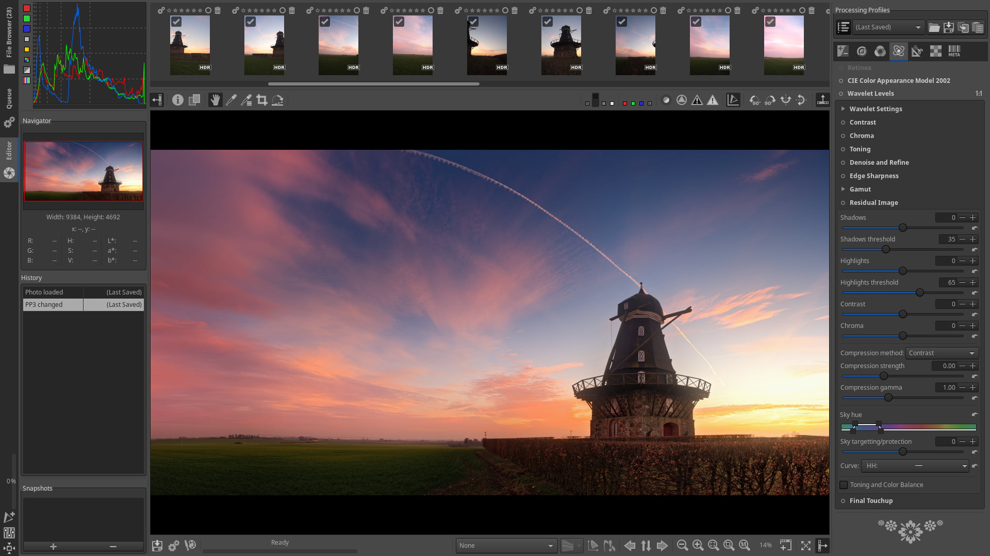Switch to the Transform tools tab
The width and height of the screenshot is (990, 556).
pos(917,51)
